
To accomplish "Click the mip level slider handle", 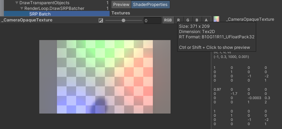I will 123,20.
